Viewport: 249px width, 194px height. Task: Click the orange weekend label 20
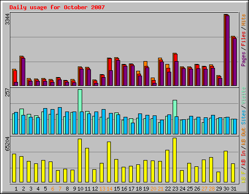click(153, 189)
